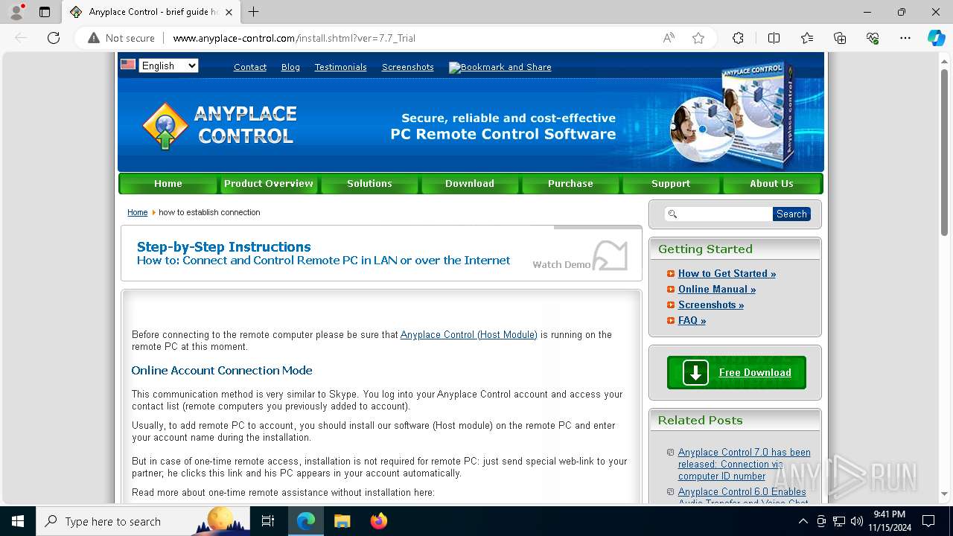
Task: Open notification center icon
Action: [928, 521]
